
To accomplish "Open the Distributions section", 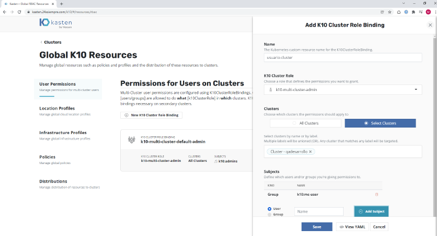I will [x=69, y=184].
